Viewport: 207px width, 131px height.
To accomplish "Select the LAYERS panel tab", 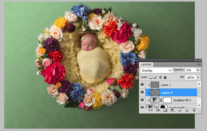I will [146, 65].
